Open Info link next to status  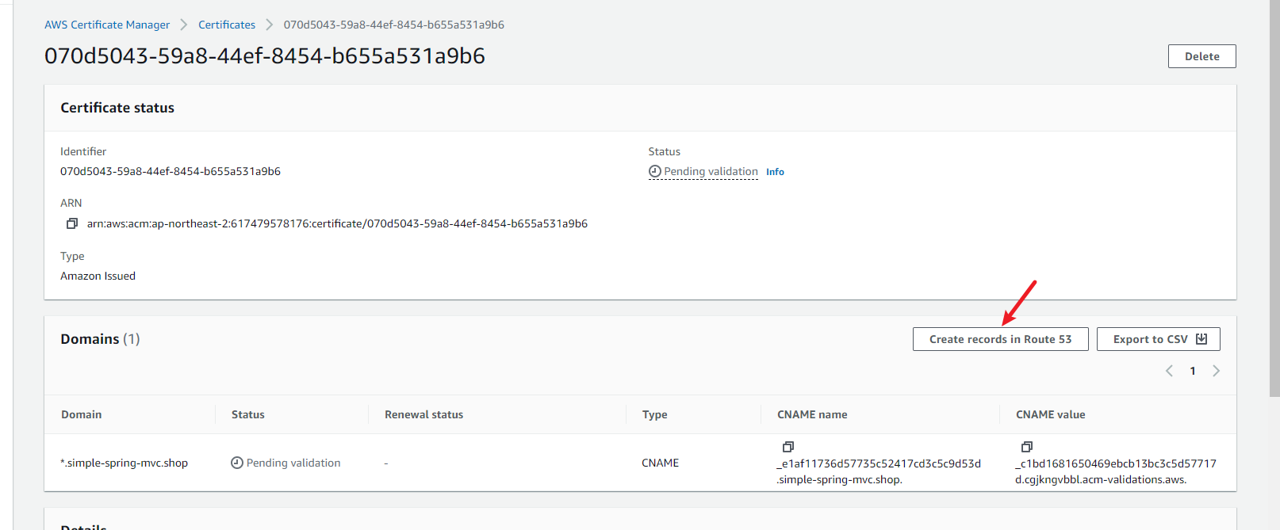click(775, 172)
